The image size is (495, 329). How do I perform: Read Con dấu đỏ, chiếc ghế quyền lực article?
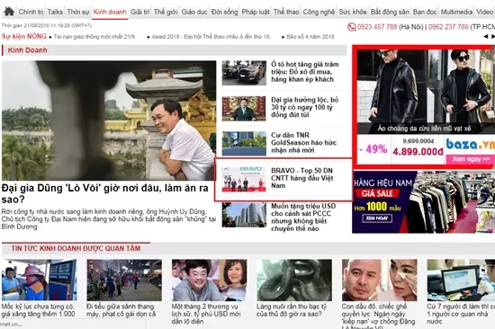[378, 316]
